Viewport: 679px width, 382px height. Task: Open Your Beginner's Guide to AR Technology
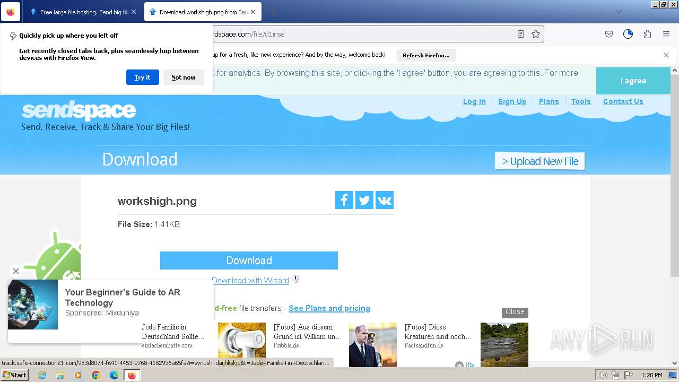[123, 298]
